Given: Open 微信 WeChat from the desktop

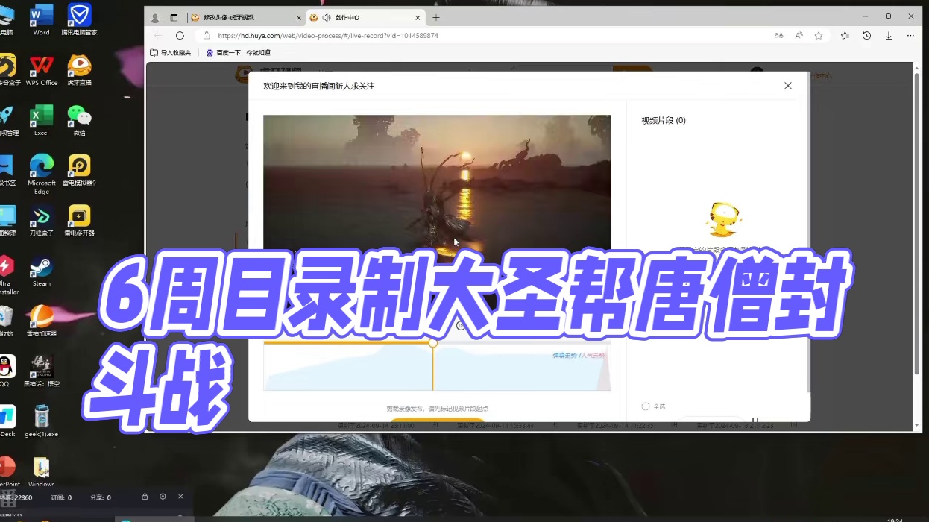Looking at the screenshot, I should tap(78, 118).
